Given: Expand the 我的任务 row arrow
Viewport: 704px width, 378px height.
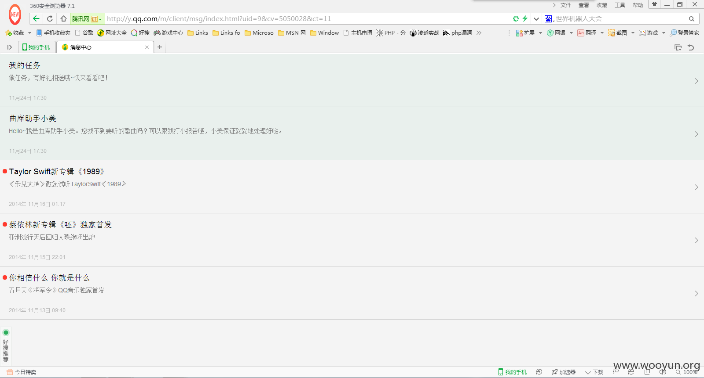Looking at the screenshot, I should click(697, 81).
